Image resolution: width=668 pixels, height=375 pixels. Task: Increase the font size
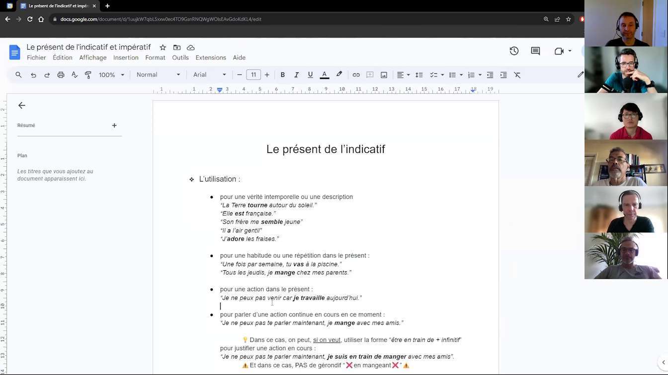coord(267,75)
